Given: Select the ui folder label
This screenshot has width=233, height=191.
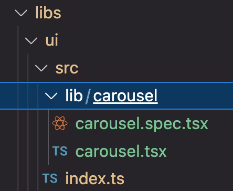Looking at the screenshot, I should pos(51,40).
